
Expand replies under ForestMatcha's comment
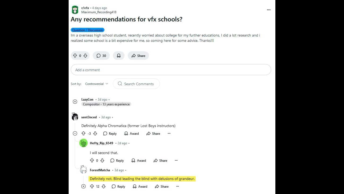click(83, 186)
